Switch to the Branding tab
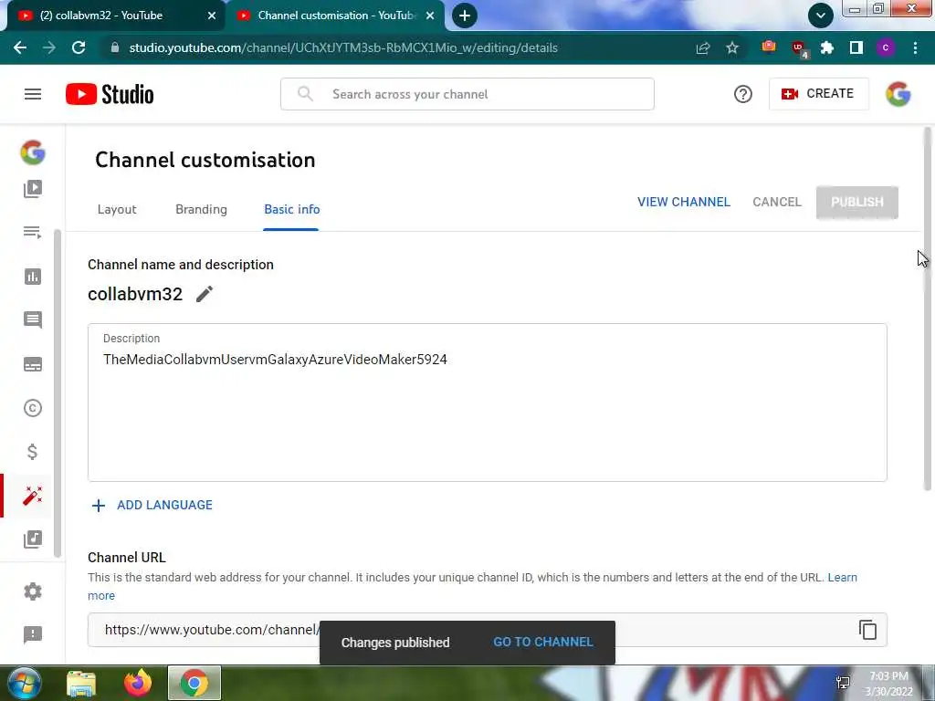Viewport: 935px width, 701px height. click(x=201, y=209)
